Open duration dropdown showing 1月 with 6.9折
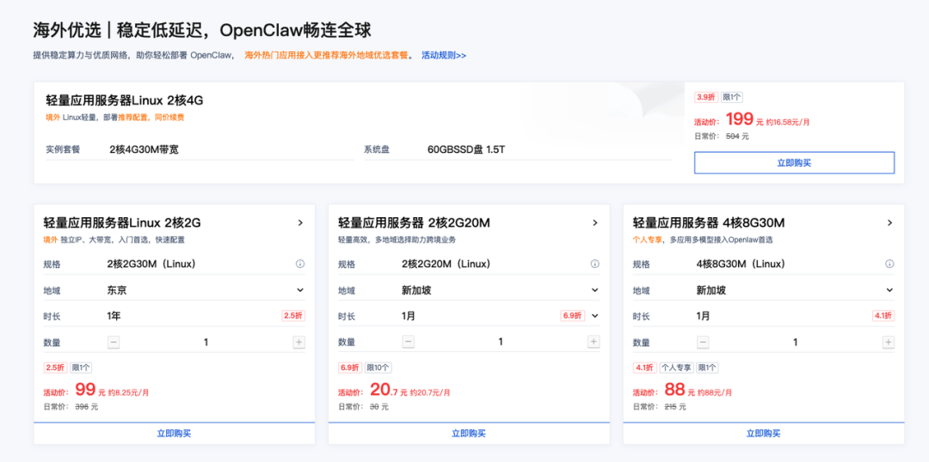The width and height of the screenshot is (929, 462). tap(594, 316)
